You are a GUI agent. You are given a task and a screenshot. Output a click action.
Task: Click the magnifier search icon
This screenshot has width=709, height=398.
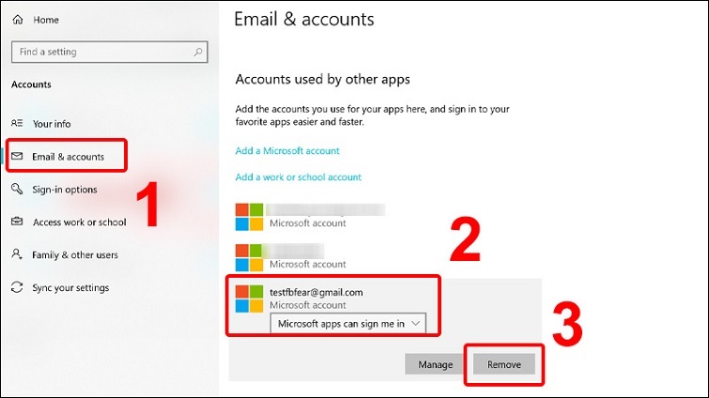click(197, 52)
